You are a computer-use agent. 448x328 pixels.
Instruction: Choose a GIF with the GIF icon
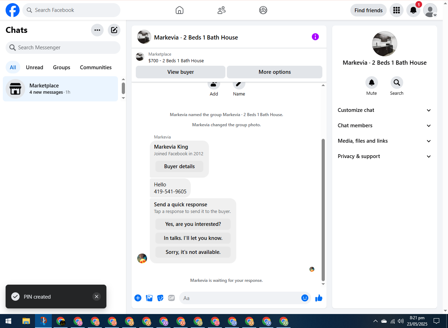pyautogui.click(x=171, y=298)
